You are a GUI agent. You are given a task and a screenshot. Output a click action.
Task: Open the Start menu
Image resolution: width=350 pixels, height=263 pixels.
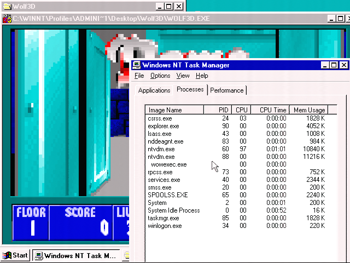pos(15,255)
